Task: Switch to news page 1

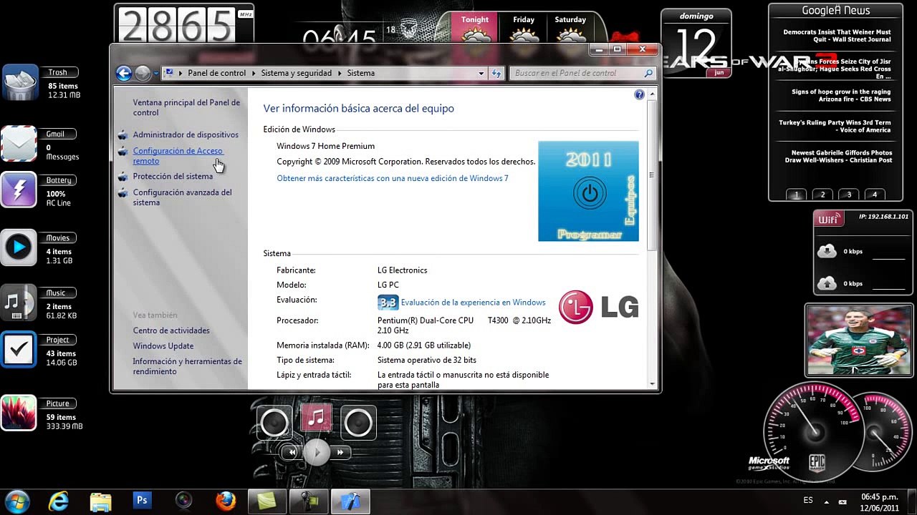Action: [x=796, y=195]
